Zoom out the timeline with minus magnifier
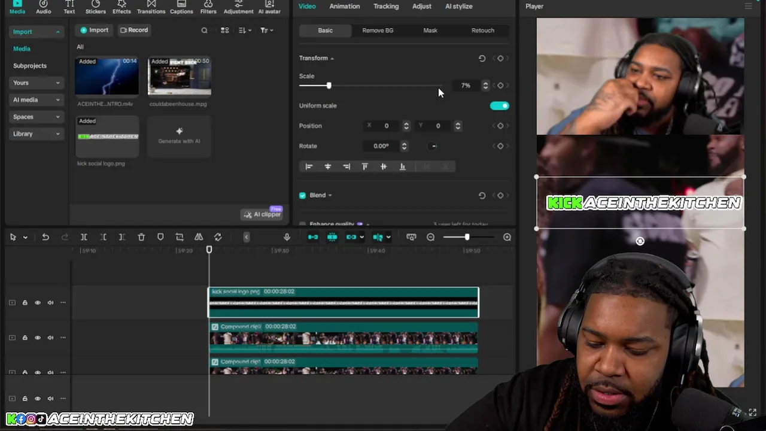The width and height of the screenshot is (766, 431). coord(430,237)
